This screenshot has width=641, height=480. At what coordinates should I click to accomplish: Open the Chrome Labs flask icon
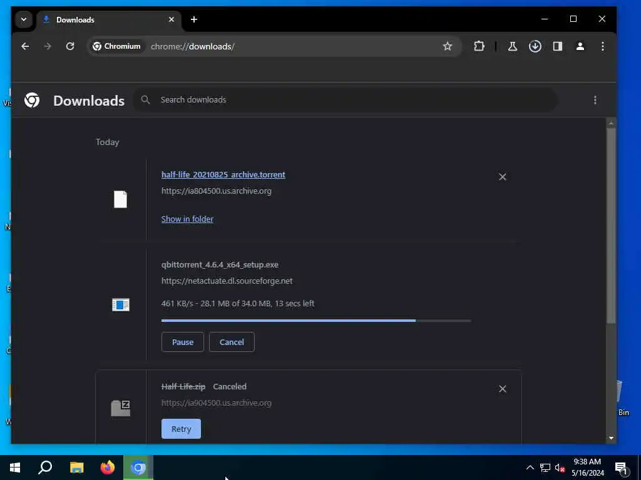(512, 46)
